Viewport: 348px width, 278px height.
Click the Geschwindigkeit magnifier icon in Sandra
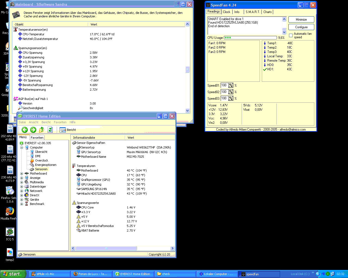click(20, 108)
